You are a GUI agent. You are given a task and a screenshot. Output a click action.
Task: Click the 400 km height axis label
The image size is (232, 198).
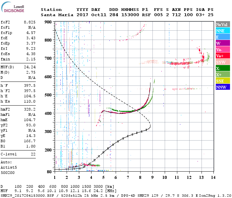(48, 113)
